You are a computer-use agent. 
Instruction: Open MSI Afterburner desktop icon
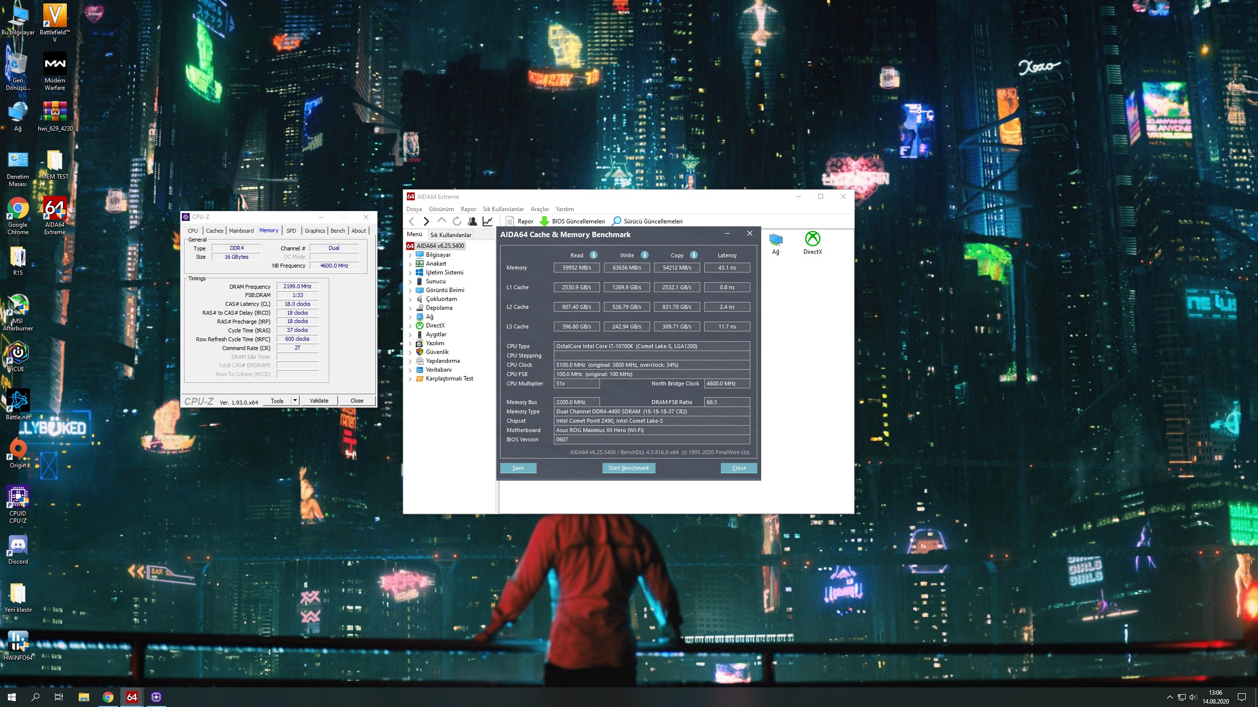tap(18, 312)
